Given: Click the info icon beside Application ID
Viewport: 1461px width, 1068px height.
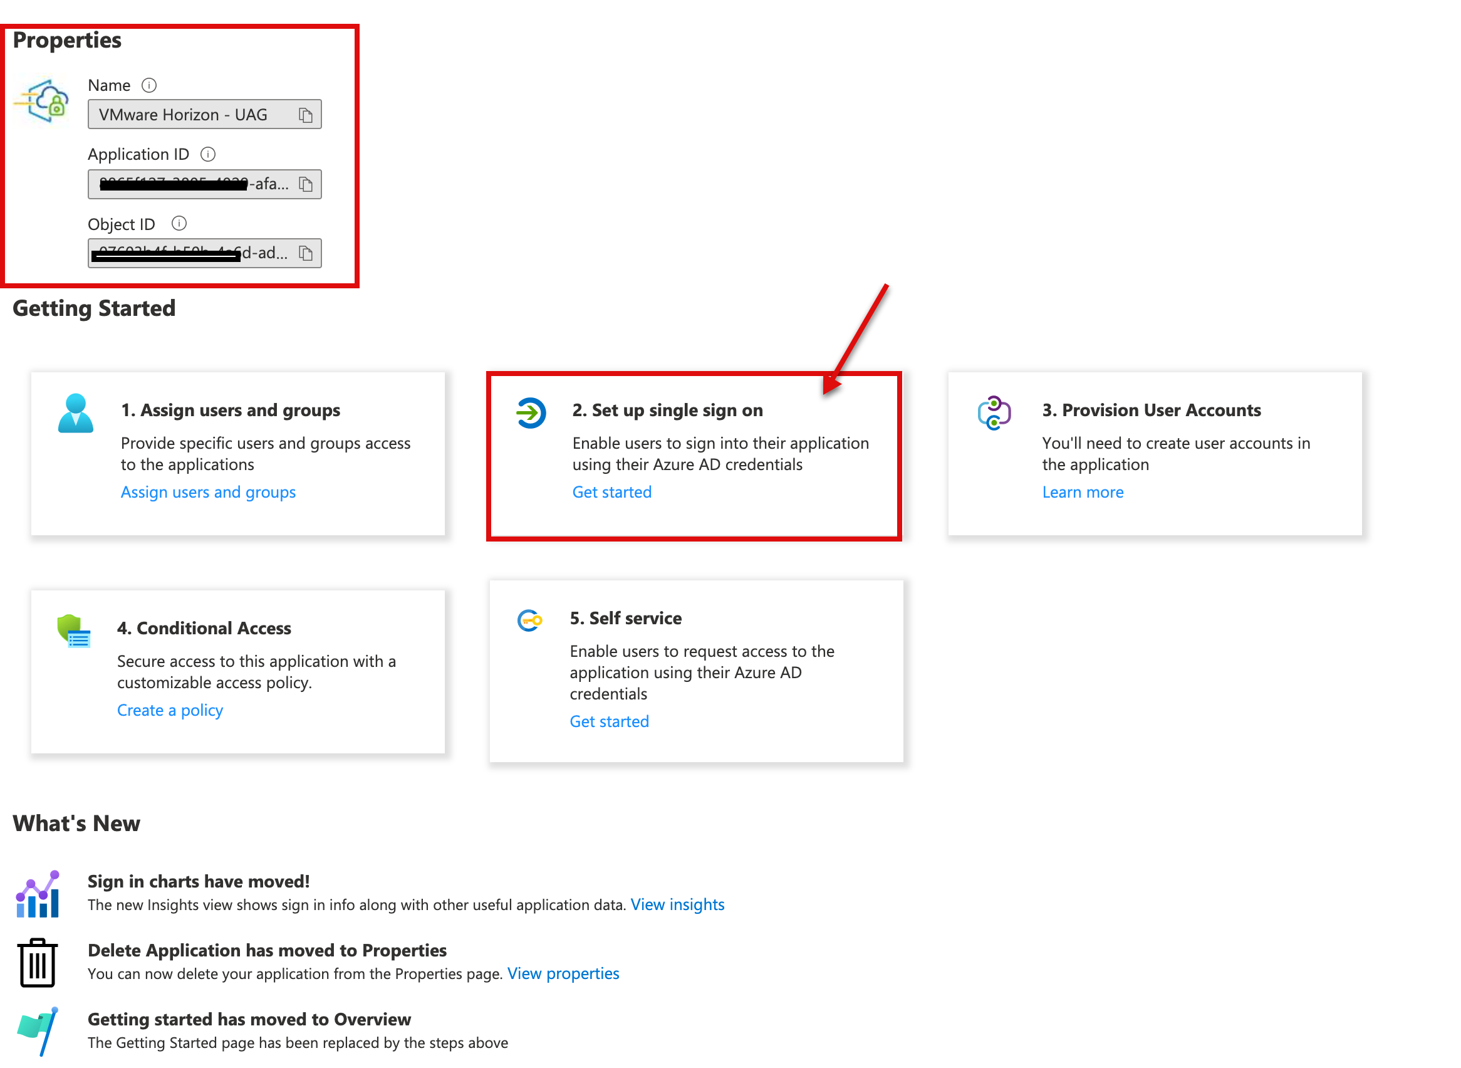Looking at the screenshot, I should 208,155.
